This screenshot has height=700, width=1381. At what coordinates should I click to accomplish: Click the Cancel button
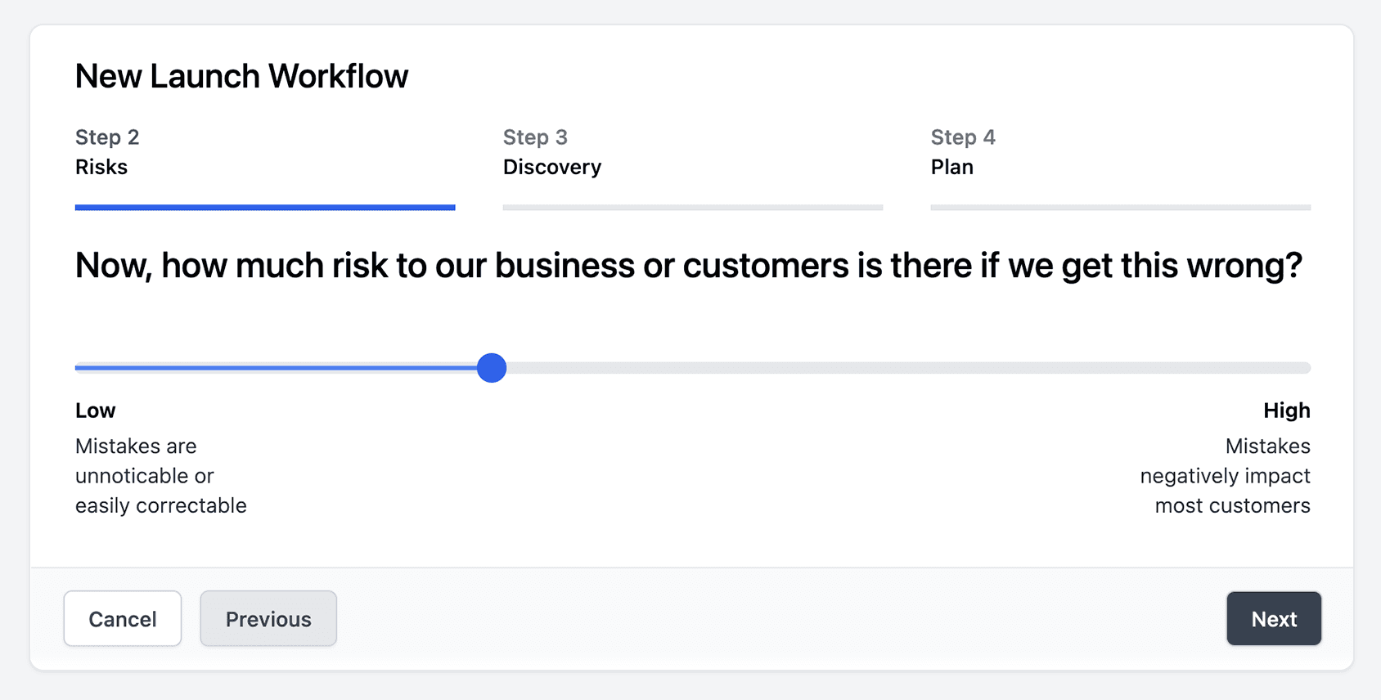pos(123,619)
